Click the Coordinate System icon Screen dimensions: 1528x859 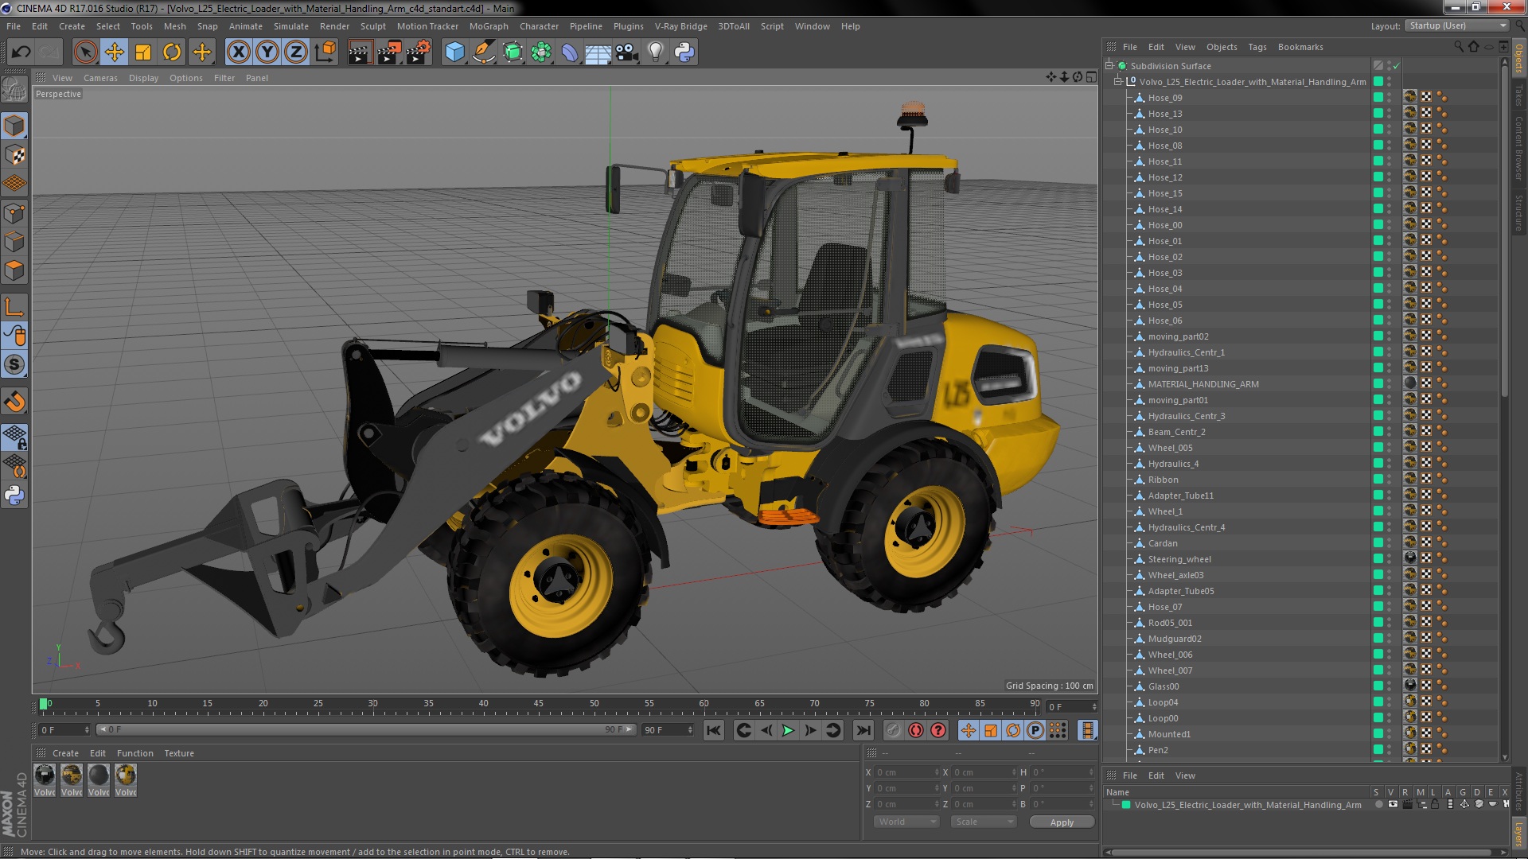pyautogui.click(x=325, y=52)
